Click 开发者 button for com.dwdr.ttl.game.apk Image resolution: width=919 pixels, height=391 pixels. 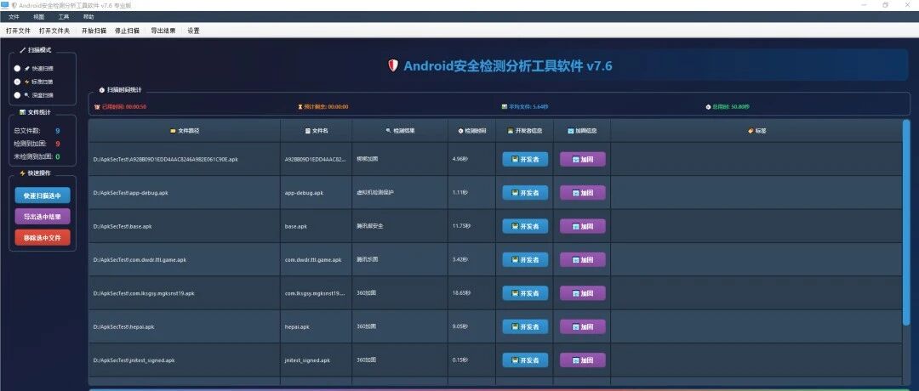(525, 259)
